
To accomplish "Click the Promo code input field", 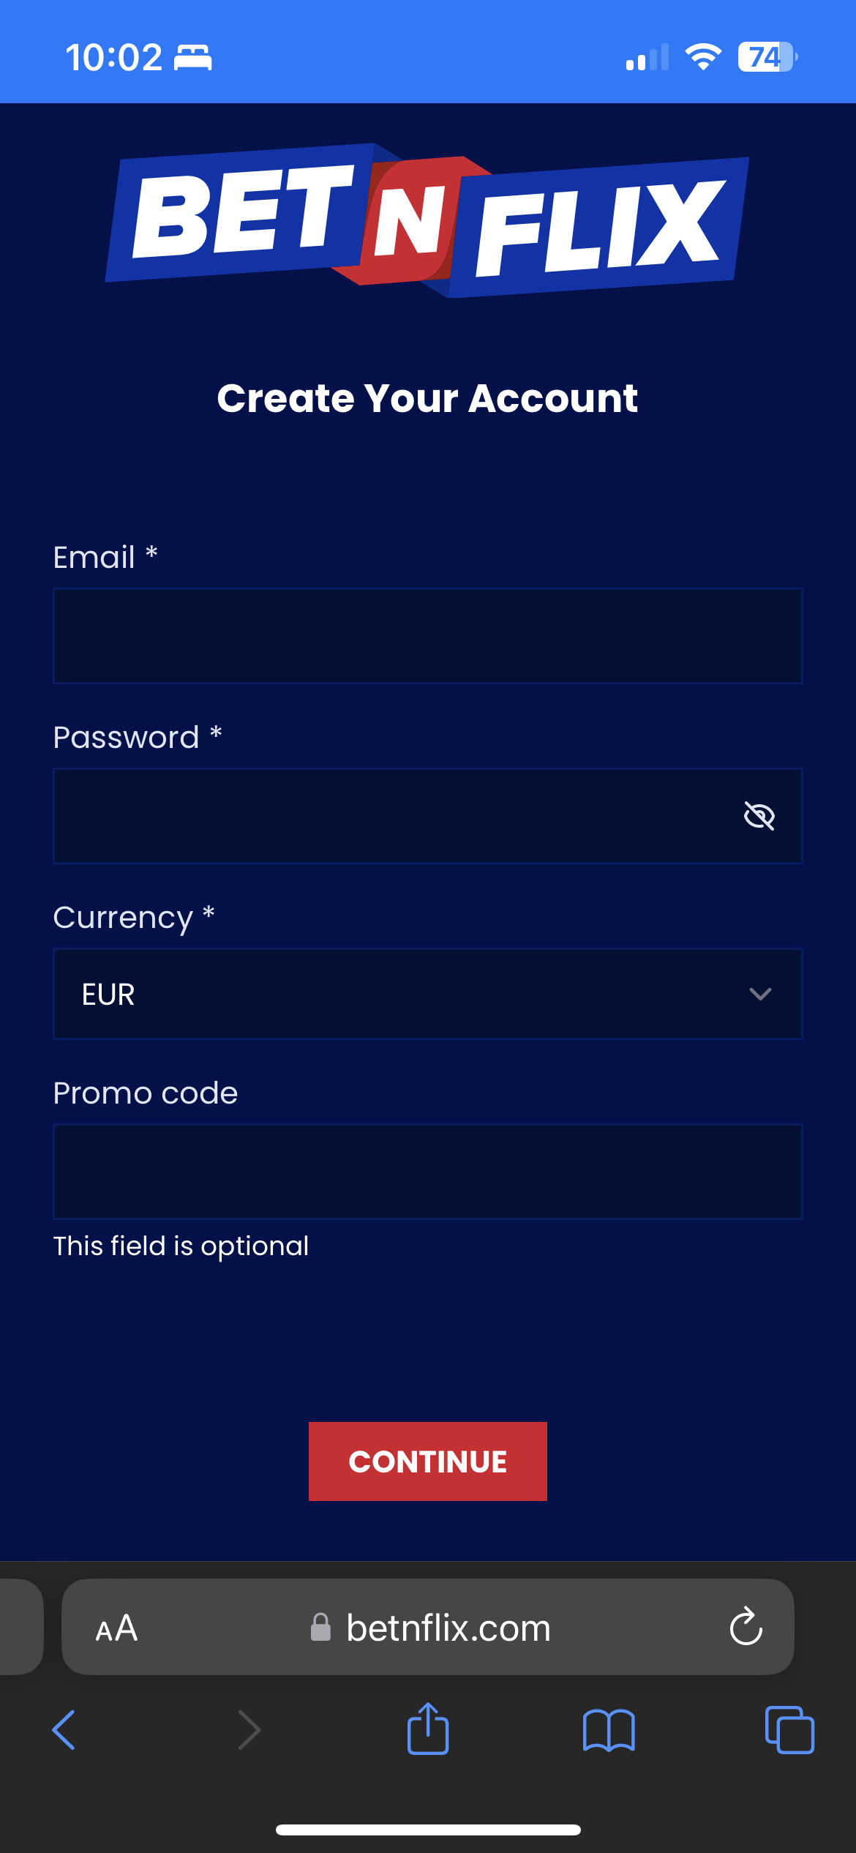I will (428, 1172).
